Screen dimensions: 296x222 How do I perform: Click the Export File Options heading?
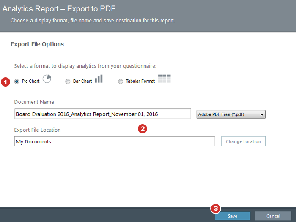(37, 44)
